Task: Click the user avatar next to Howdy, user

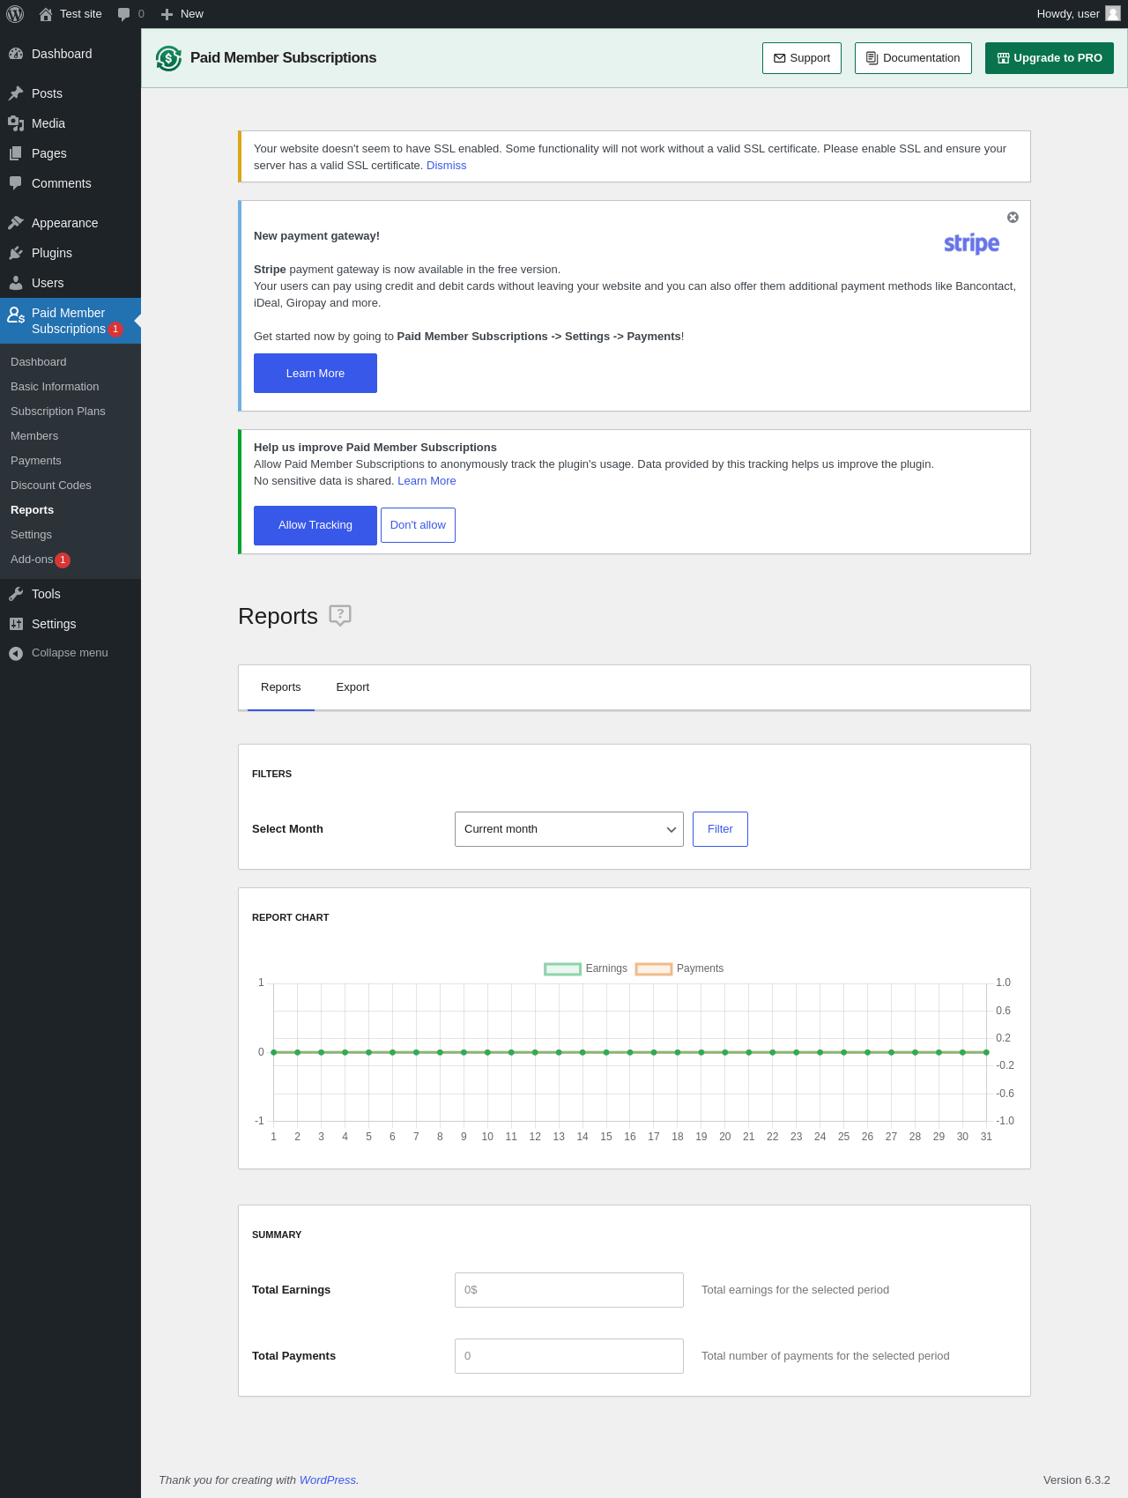Action: coord(1113,13)
